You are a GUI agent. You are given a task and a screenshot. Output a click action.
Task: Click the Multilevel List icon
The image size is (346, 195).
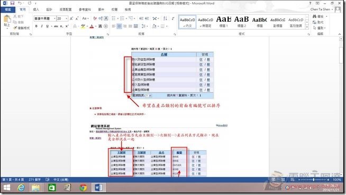pos(131,18)
